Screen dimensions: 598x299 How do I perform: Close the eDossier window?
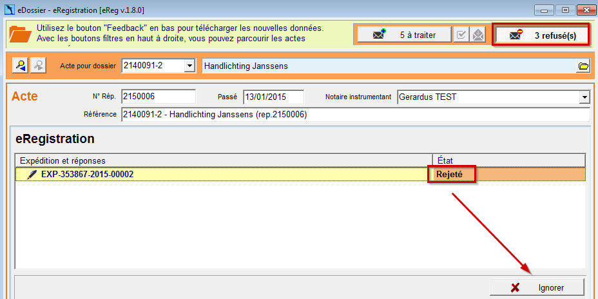(586, 10)
